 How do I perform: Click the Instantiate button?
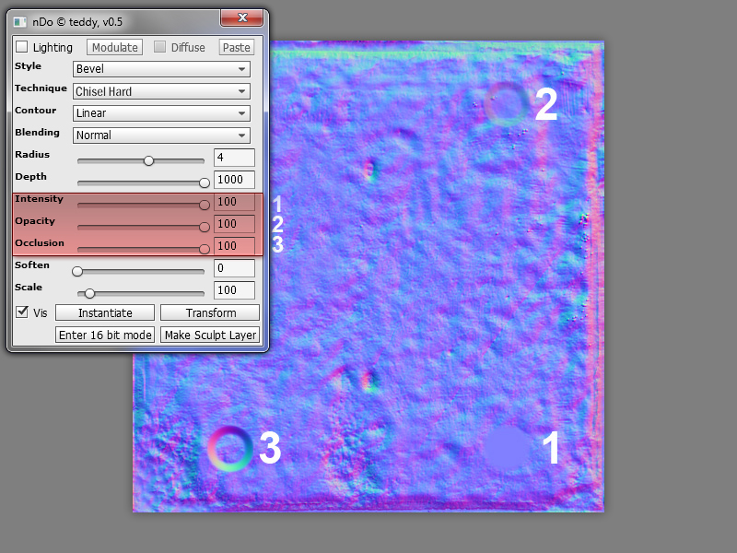(x=105, y=312)
